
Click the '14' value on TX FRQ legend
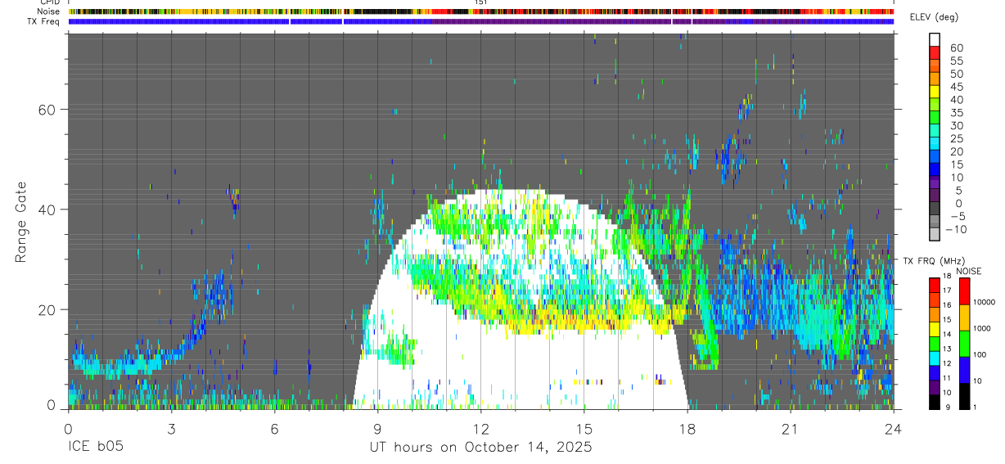click(x=947, y=335)
